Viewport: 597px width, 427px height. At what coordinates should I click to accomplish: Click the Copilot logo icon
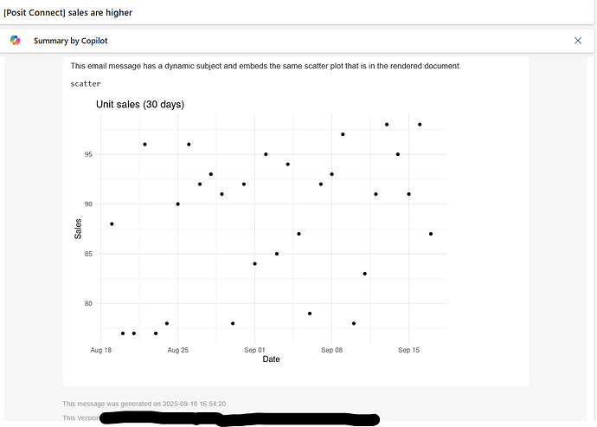15,41
